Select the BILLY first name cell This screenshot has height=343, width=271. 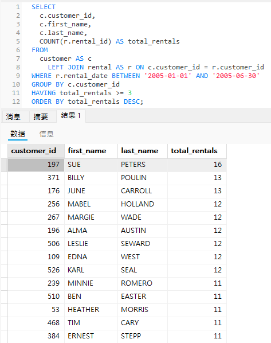click(x=91, y=178)
